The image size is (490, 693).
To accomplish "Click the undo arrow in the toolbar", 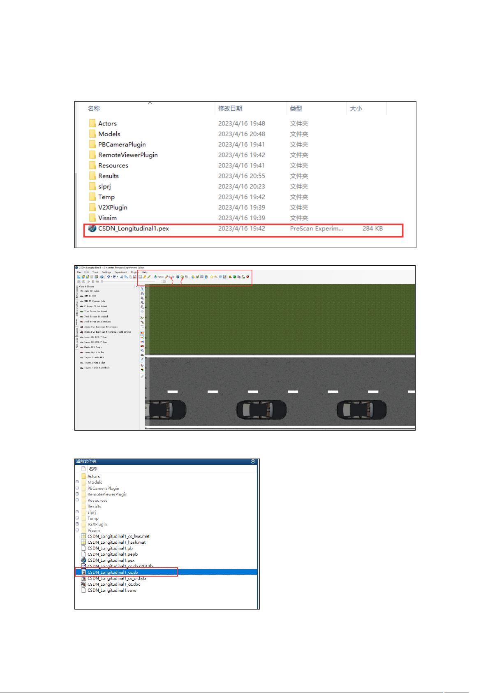I will [x=108, y=277].
